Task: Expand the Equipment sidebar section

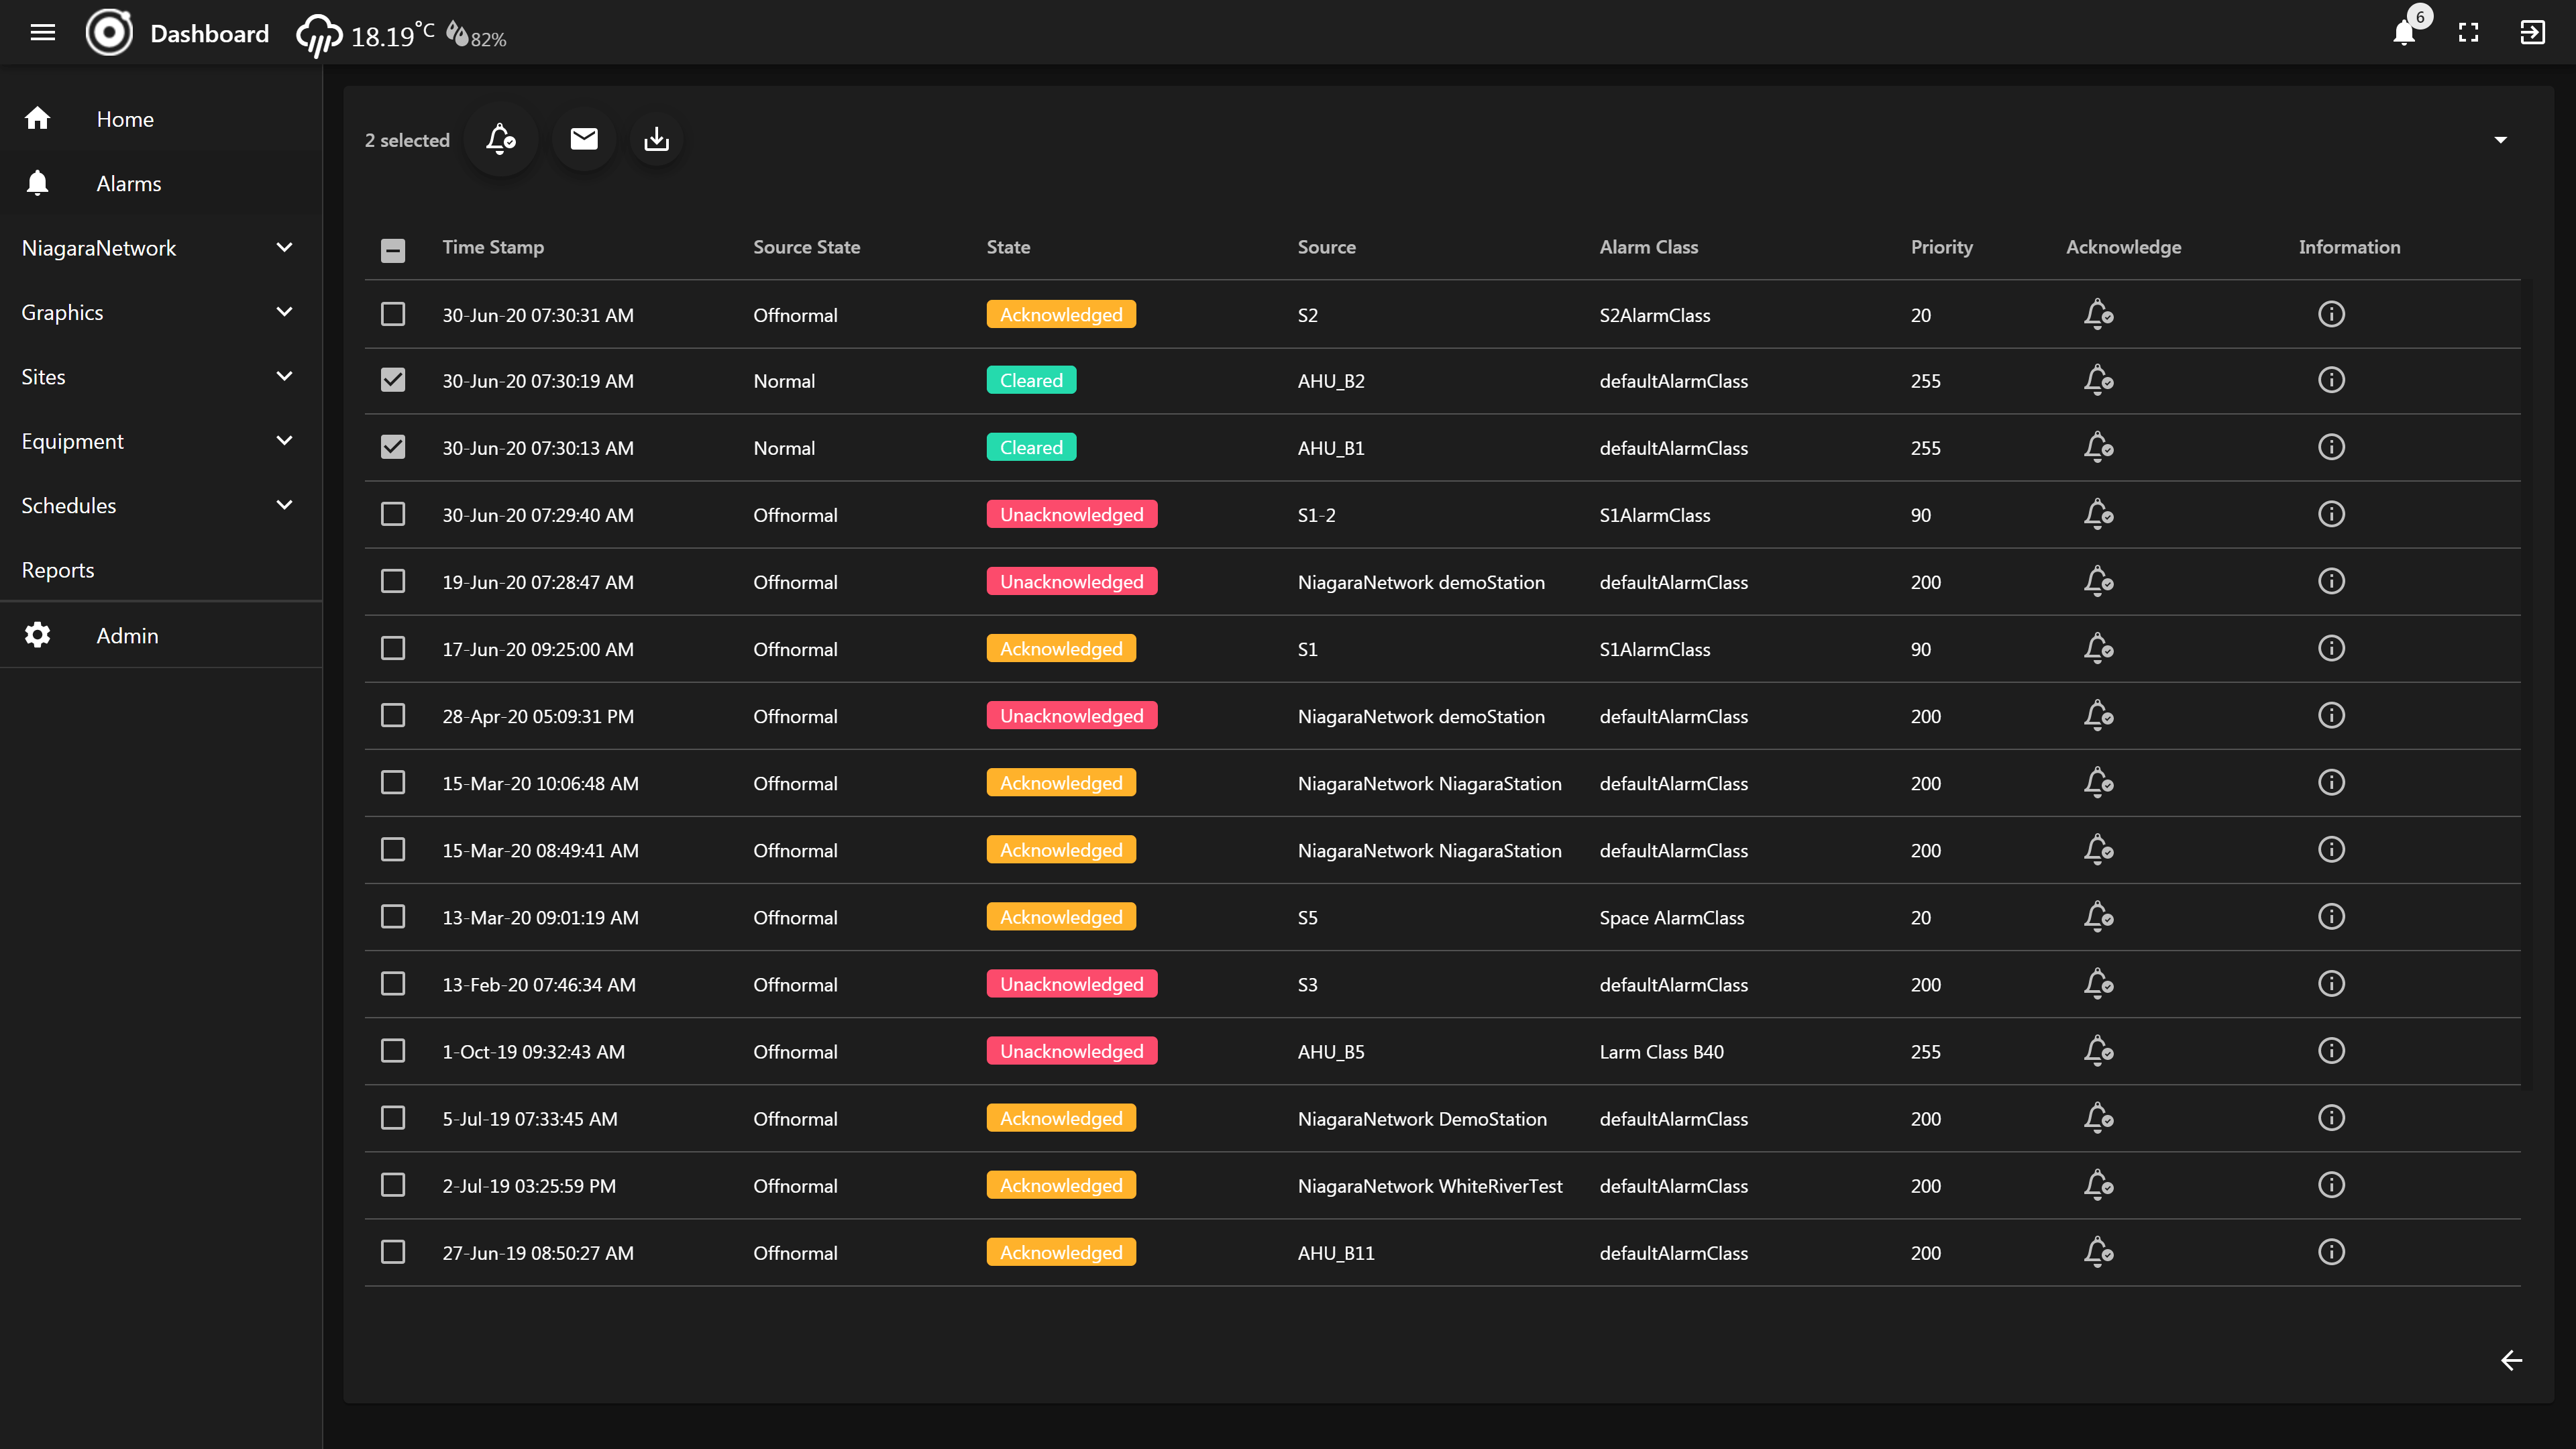Action: [284, 441]
